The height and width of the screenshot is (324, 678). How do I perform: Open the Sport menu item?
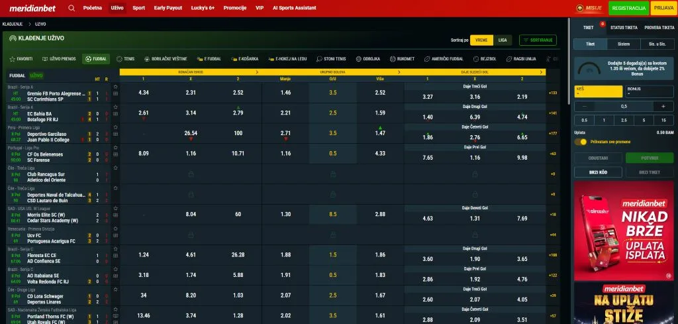point(139,8)
